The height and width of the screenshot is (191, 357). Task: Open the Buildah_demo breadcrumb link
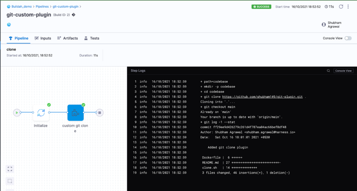22,7
